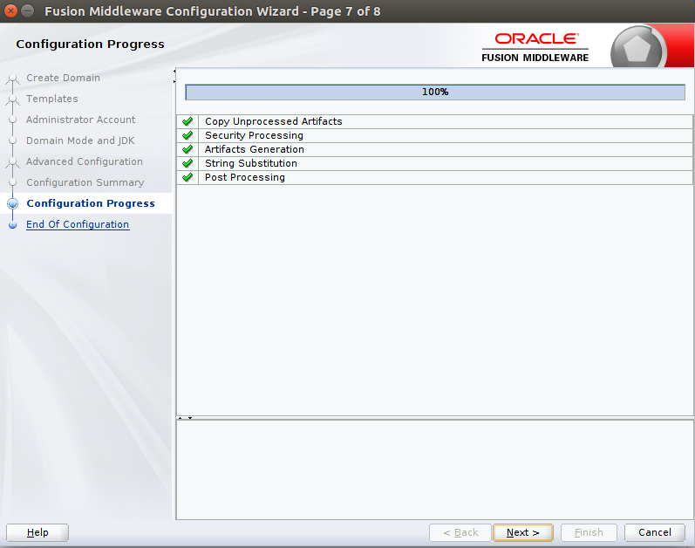Viewport: 695px width, 548px height.
Task: Click green check for Security Processing
Action: pyautogui.click(x=187, y=135)
